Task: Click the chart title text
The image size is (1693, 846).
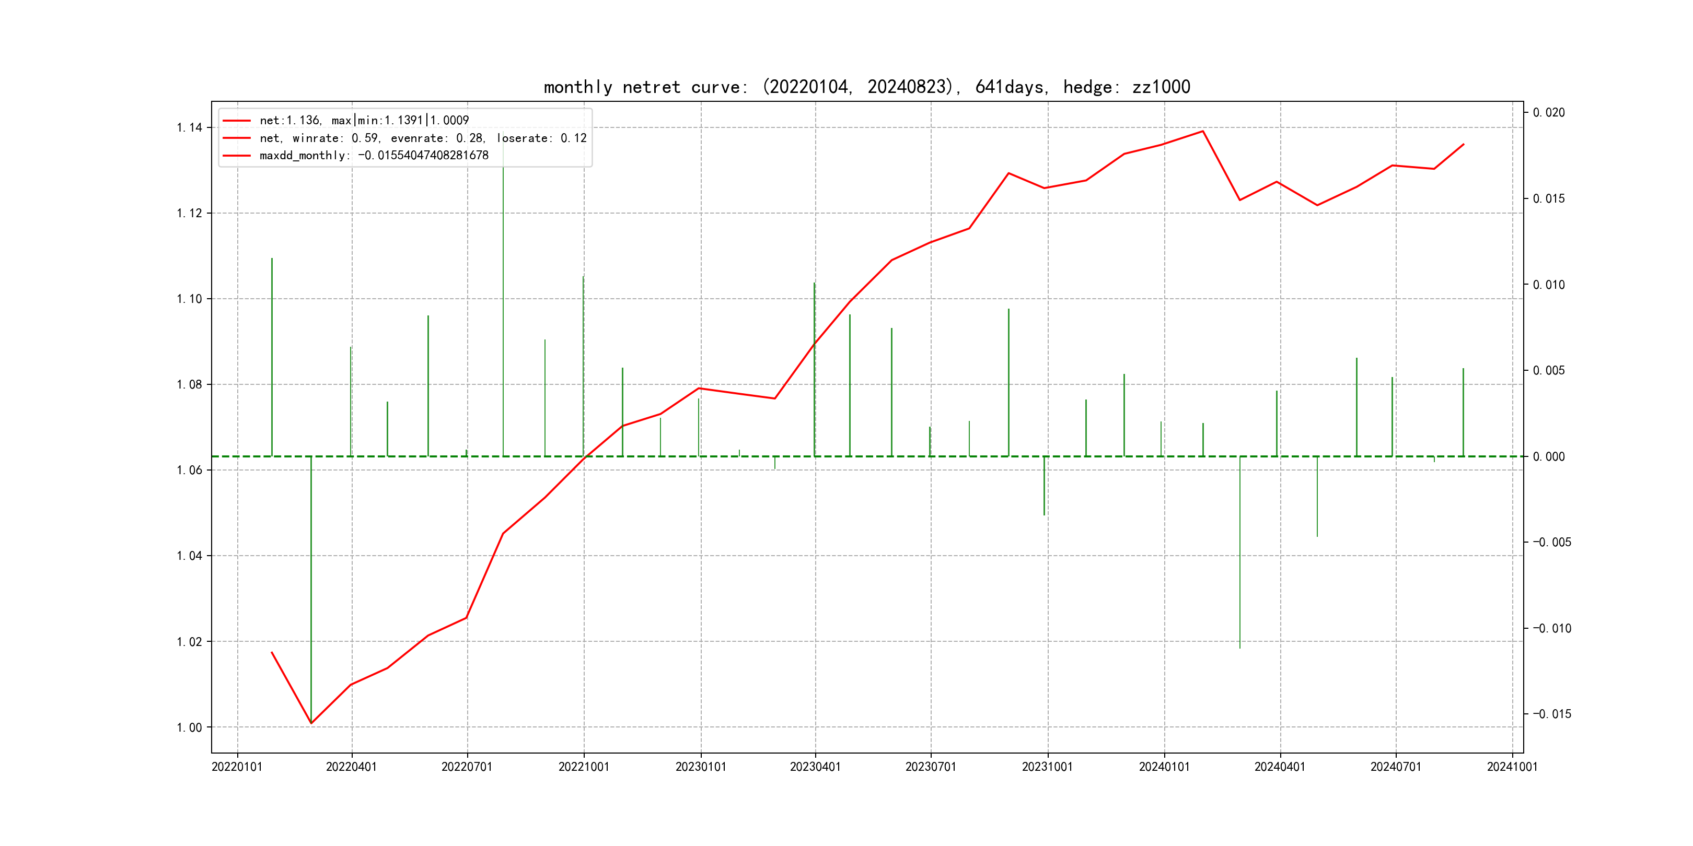Action: point(866,87)
